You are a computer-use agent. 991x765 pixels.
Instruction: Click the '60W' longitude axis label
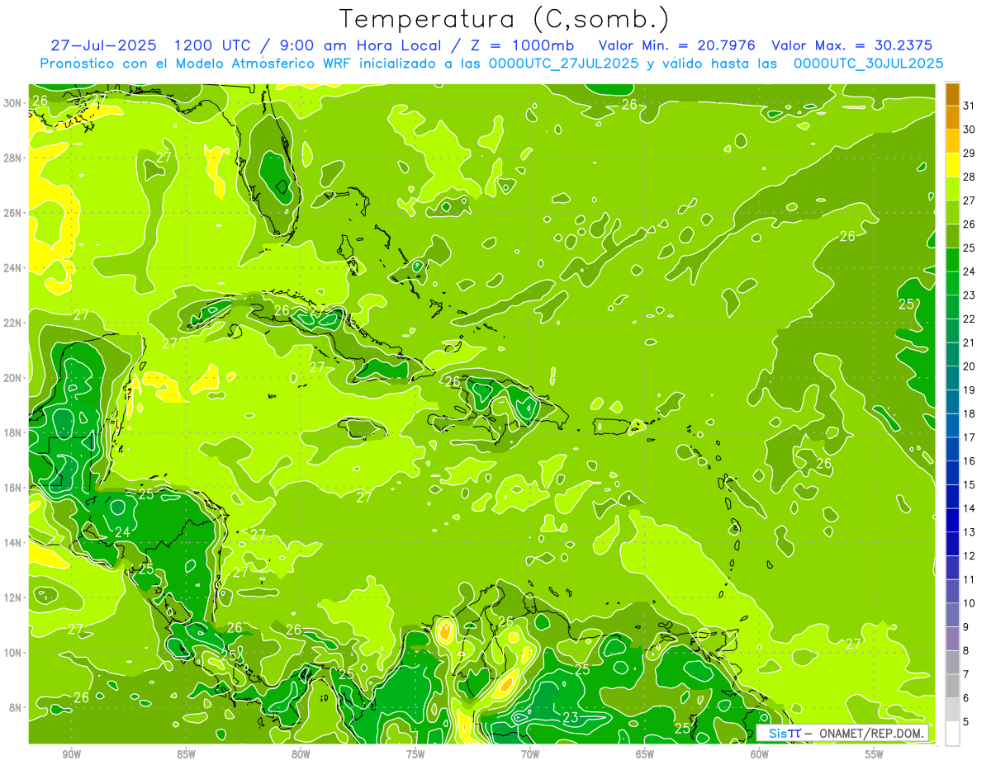click(760, 754)
